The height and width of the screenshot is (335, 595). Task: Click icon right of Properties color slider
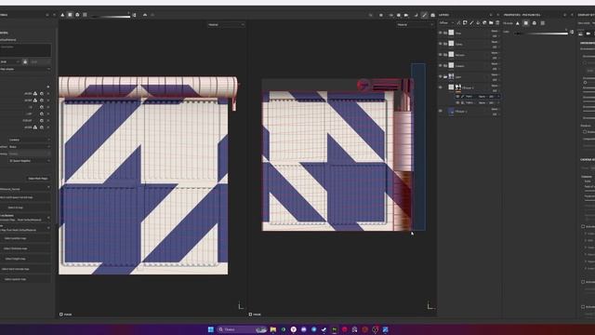coord(572,33)
